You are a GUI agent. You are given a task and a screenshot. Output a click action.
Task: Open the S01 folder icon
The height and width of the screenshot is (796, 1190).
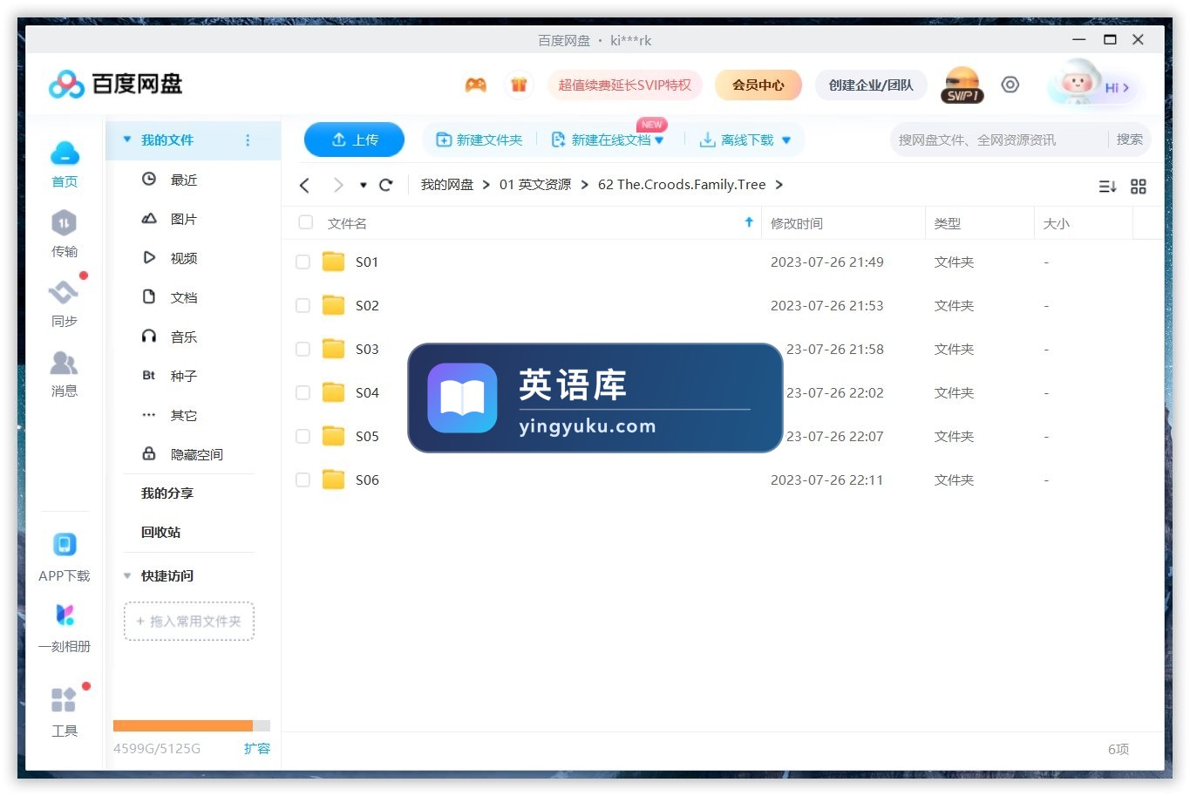333,262
